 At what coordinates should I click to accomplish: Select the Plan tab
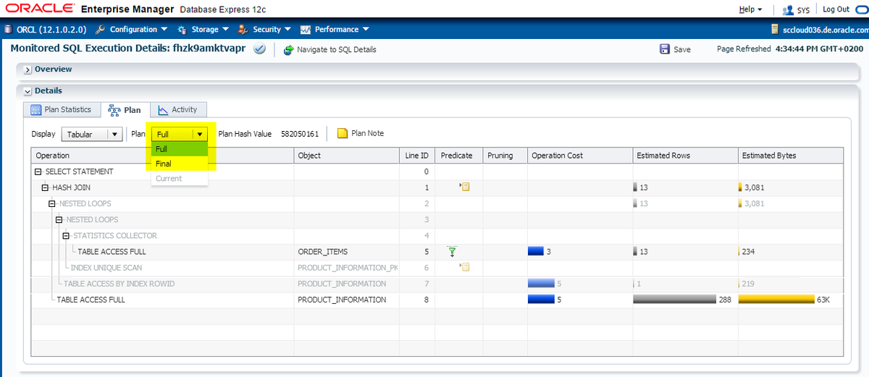[x=125, y=110]
